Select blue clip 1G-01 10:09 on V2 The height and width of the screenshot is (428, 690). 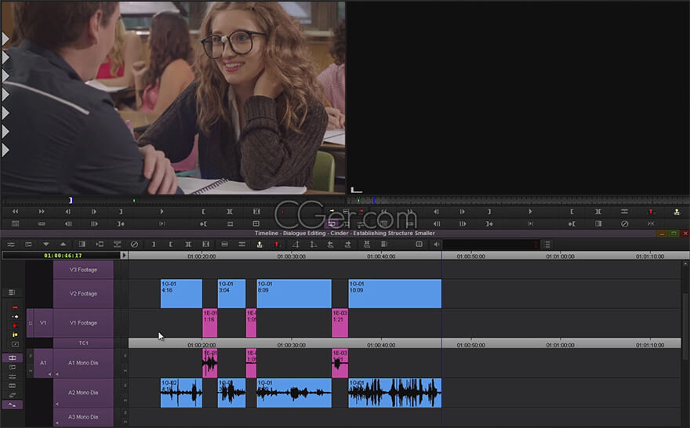tap(394, 294)
